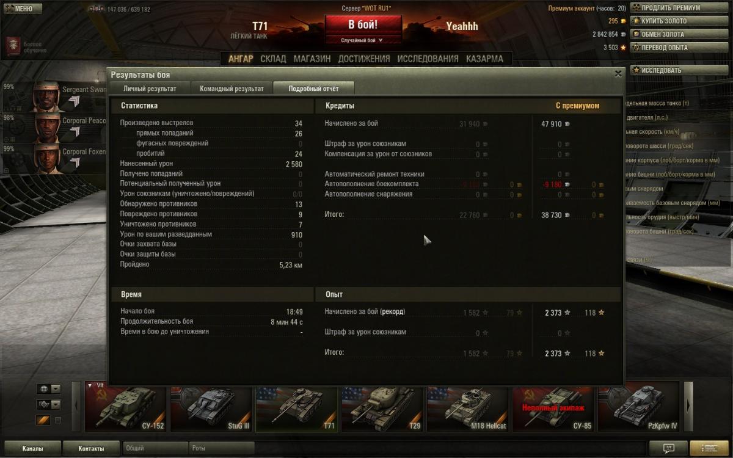733x458 pixels.
Task: Open the globe nation filter dropdown
Action: tap(48, 389)
